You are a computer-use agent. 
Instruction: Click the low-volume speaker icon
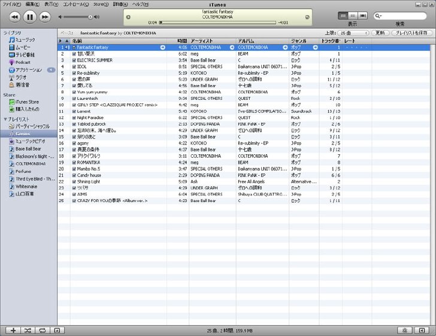[x=60, y=17]
